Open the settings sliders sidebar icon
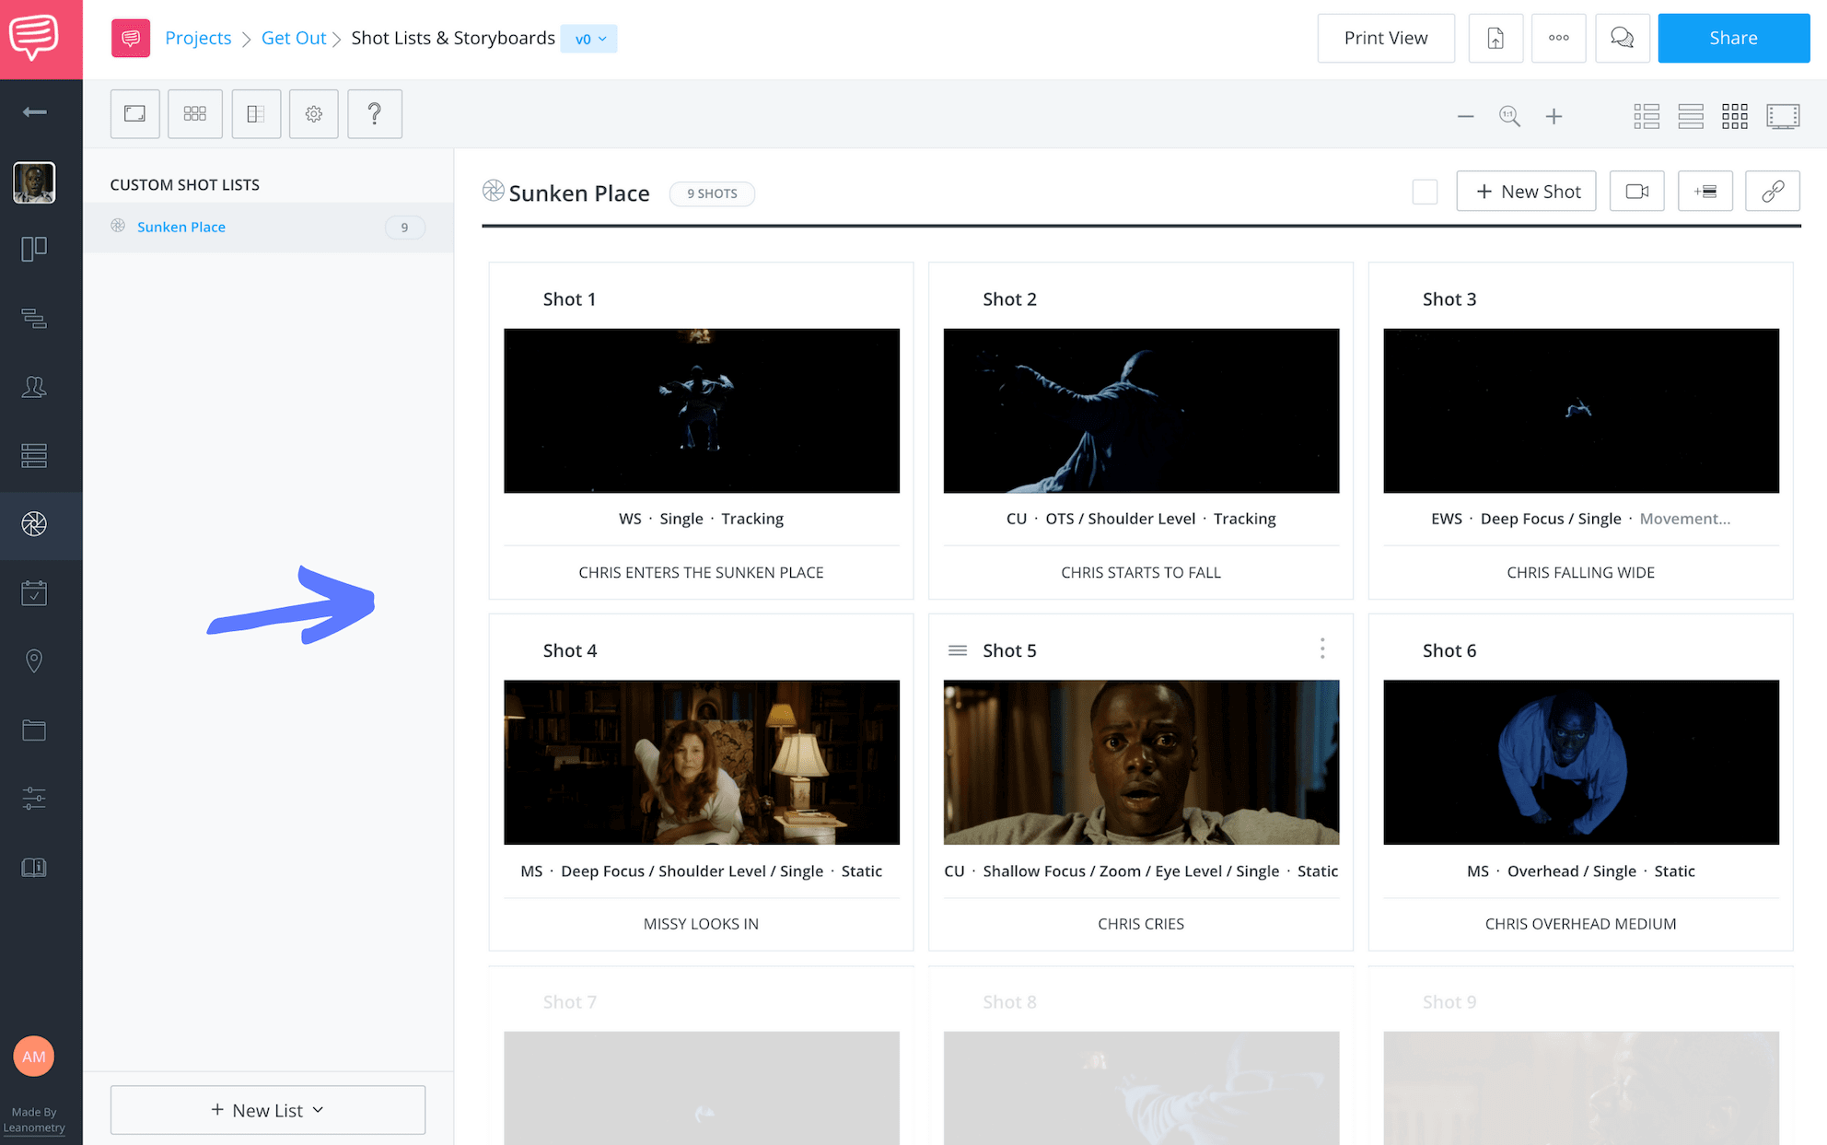1827x1145 pixels. [x=34, y=798]
